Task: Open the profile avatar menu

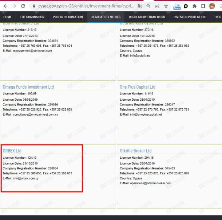Action: coord(212,6)
